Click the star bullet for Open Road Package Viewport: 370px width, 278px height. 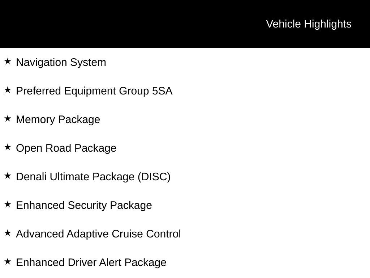(x=8, y=147)
